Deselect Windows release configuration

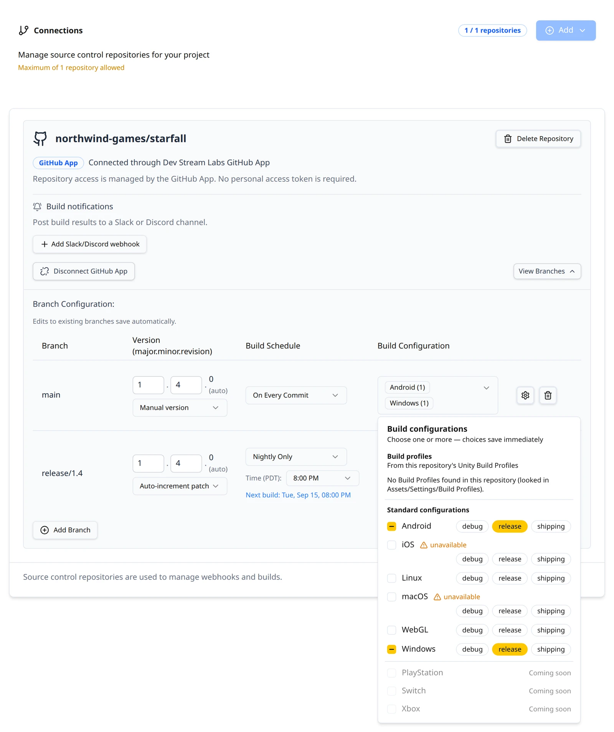(510, 649)
